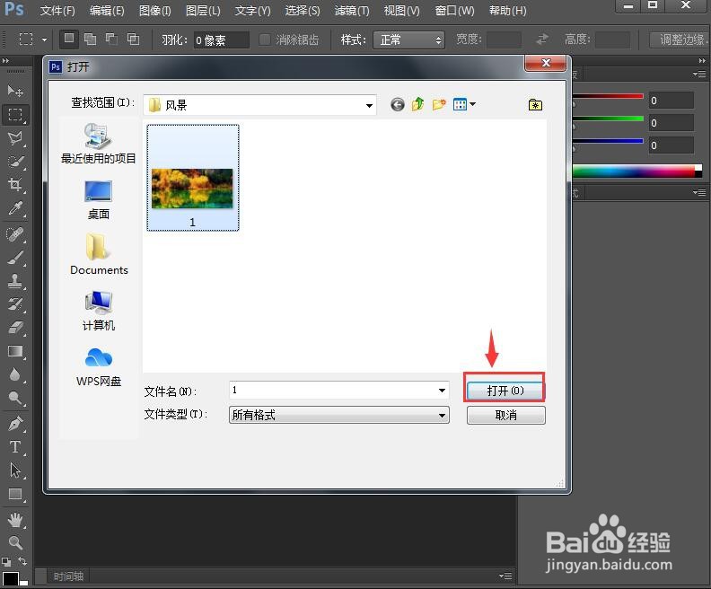Open the 样式 style dropdown
Screen dimensions: 711x589
[408, 40]
